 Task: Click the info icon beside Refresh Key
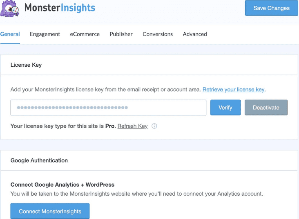154,126
